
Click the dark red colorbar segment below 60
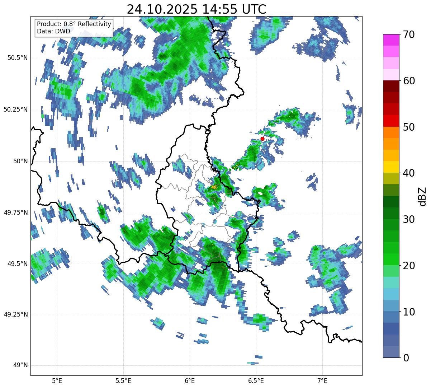coord(390,86)
